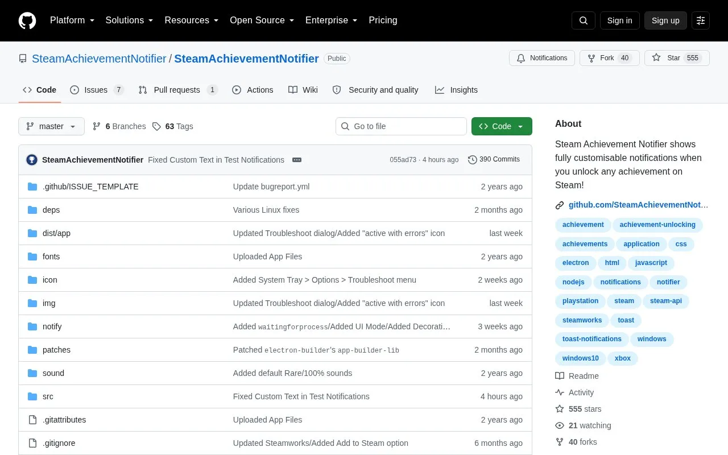Screen dimensions: 728x455
Task: Expand the Platform menu
Action: click(72, 20)
